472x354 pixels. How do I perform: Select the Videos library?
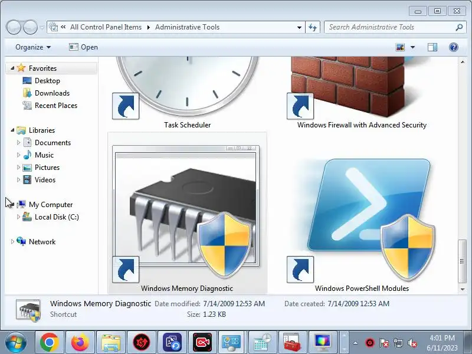click(x=45, y=180)
